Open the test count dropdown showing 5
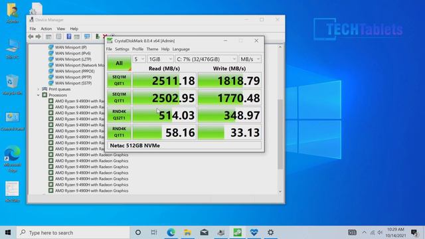Screen dimensions: 425x239 [x=139, y=59]
